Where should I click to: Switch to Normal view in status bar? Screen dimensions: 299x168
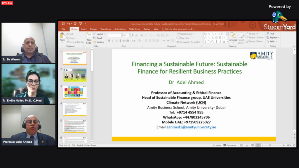click(241, 145)
